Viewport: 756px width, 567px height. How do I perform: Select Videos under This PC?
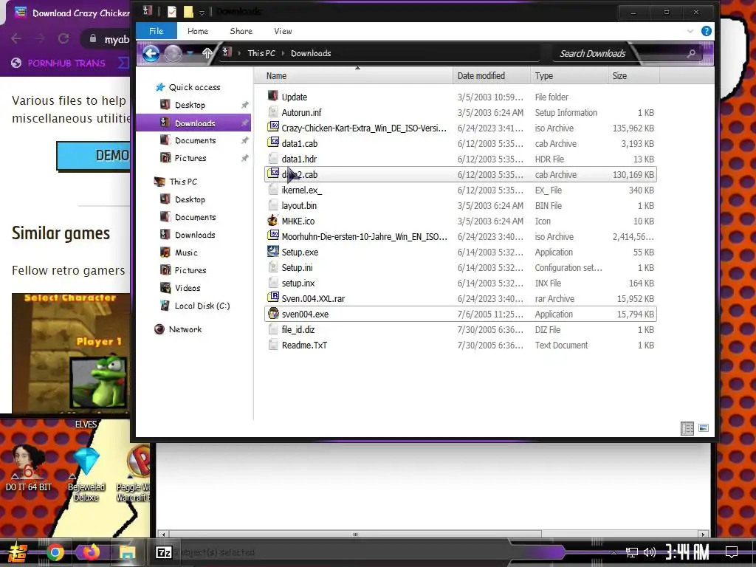[187, 288]
